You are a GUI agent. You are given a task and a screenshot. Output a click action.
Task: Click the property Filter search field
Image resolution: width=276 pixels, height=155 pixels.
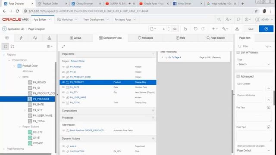coord(251,46)
